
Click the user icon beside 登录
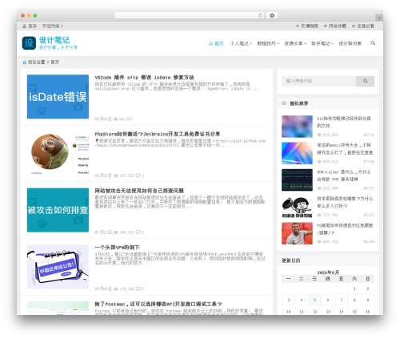click(x=24, y=26)
